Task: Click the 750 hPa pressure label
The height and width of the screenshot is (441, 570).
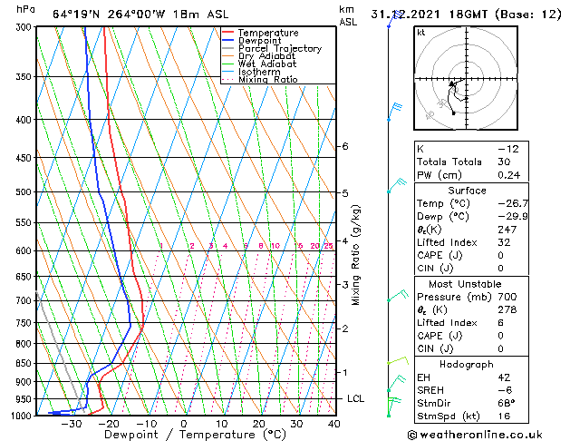Action: click(25, 323)
